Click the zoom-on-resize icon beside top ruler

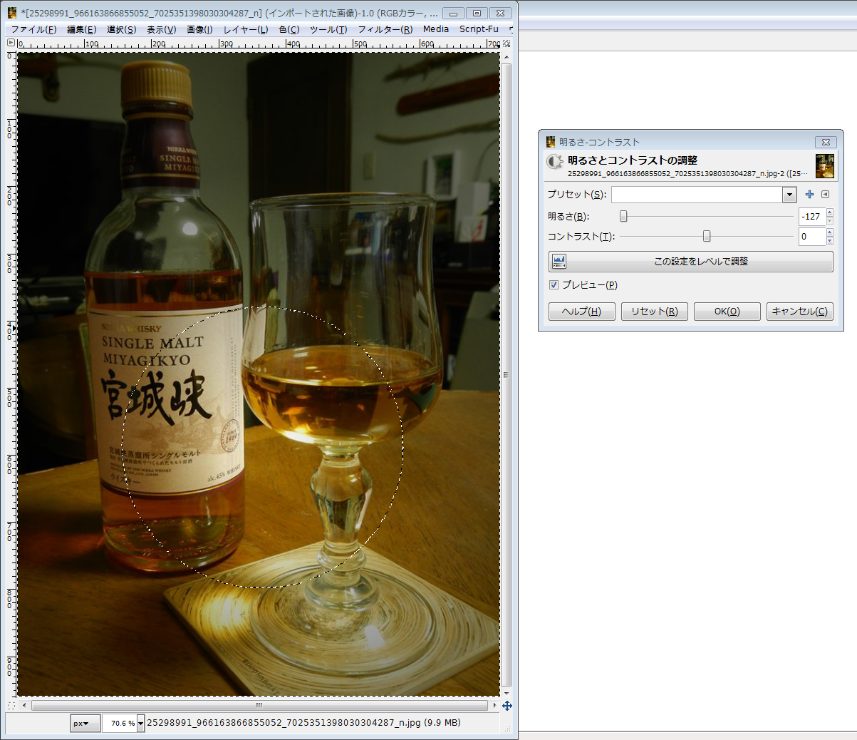507,43
